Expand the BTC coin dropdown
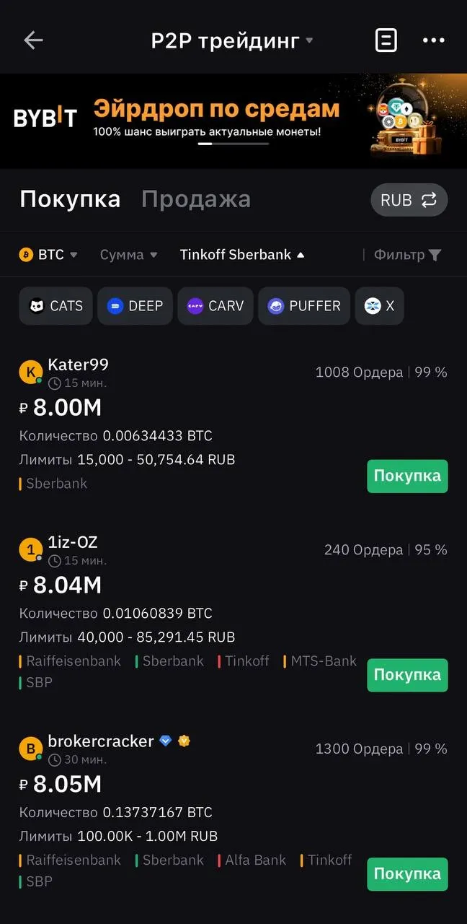Image resolution: width=467 pixels, height=924 pixels. point(49,255)
